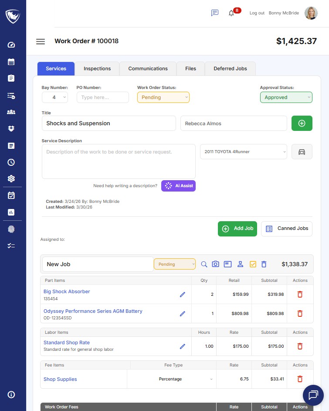Switch to the Communications tab
The height and width of the screenshot is (411, 329).
tap(148, 68)
